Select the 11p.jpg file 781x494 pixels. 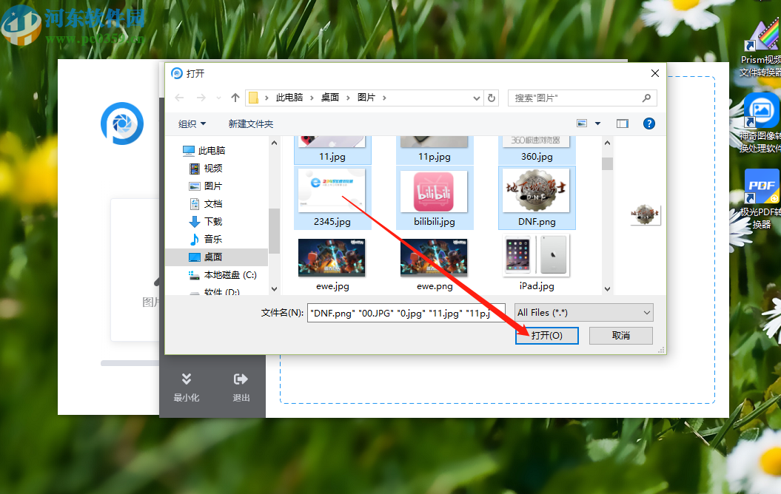tap(435, 150)
